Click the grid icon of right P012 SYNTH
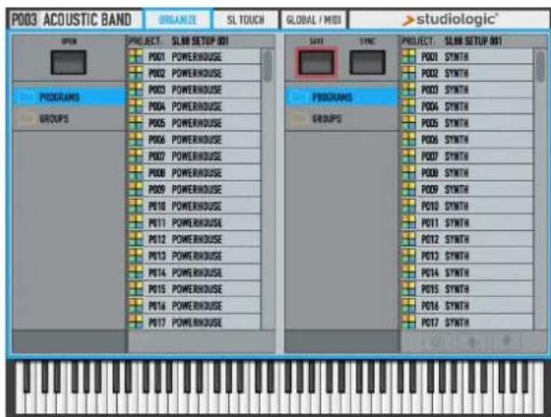The height and width of the screenshot is (417, 551). (409, 239)
